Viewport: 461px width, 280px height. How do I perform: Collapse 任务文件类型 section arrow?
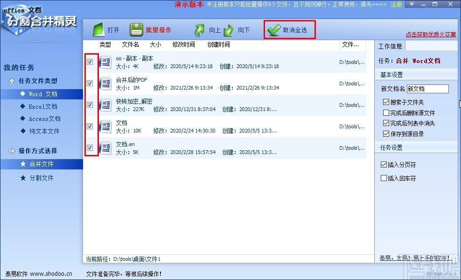point(12,81)
